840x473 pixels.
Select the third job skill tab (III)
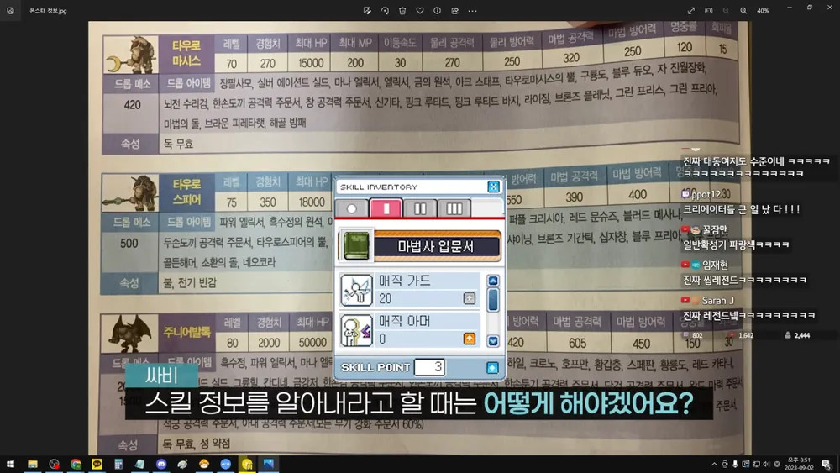click(x=454, y=208)
